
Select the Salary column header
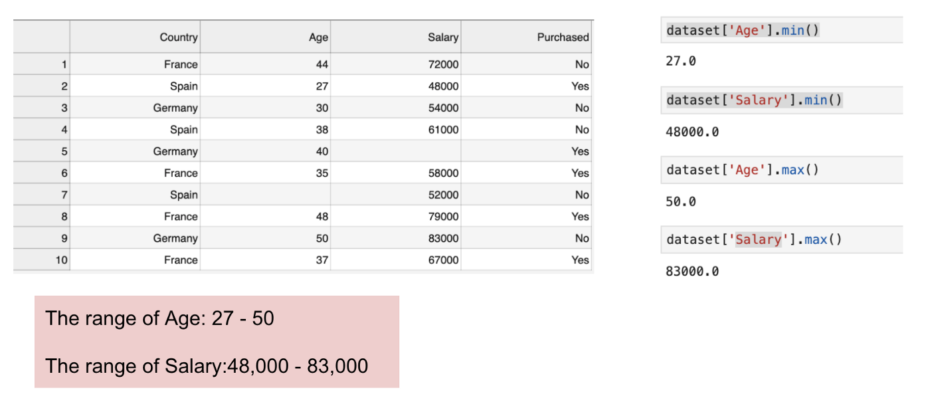(442, 37)
